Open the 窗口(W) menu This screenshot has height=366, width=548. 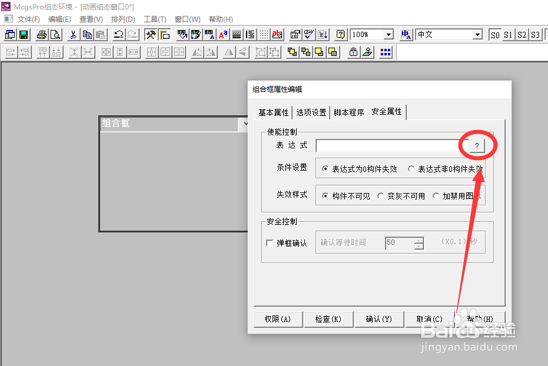[x=188, y=19]
